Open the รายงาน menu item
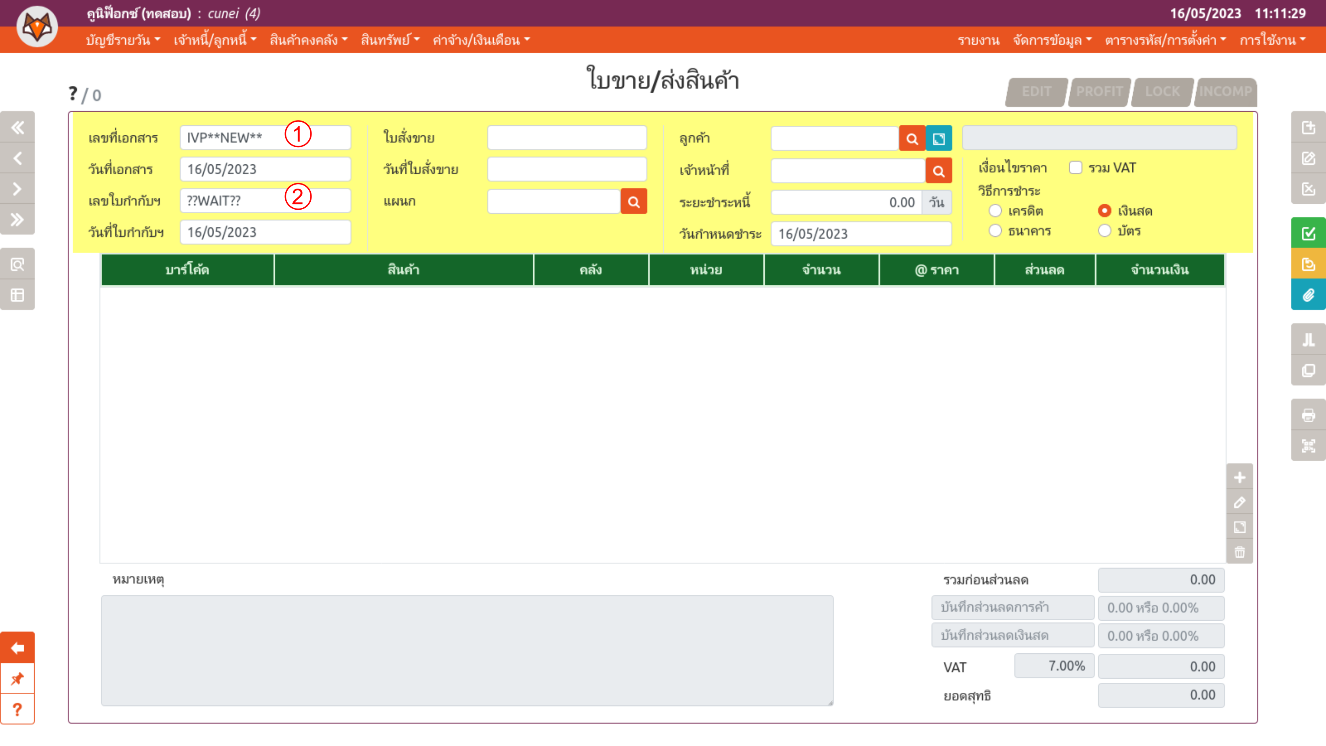 978,40
